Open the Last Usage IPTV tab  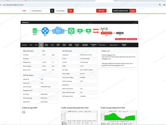coord(93,45)
